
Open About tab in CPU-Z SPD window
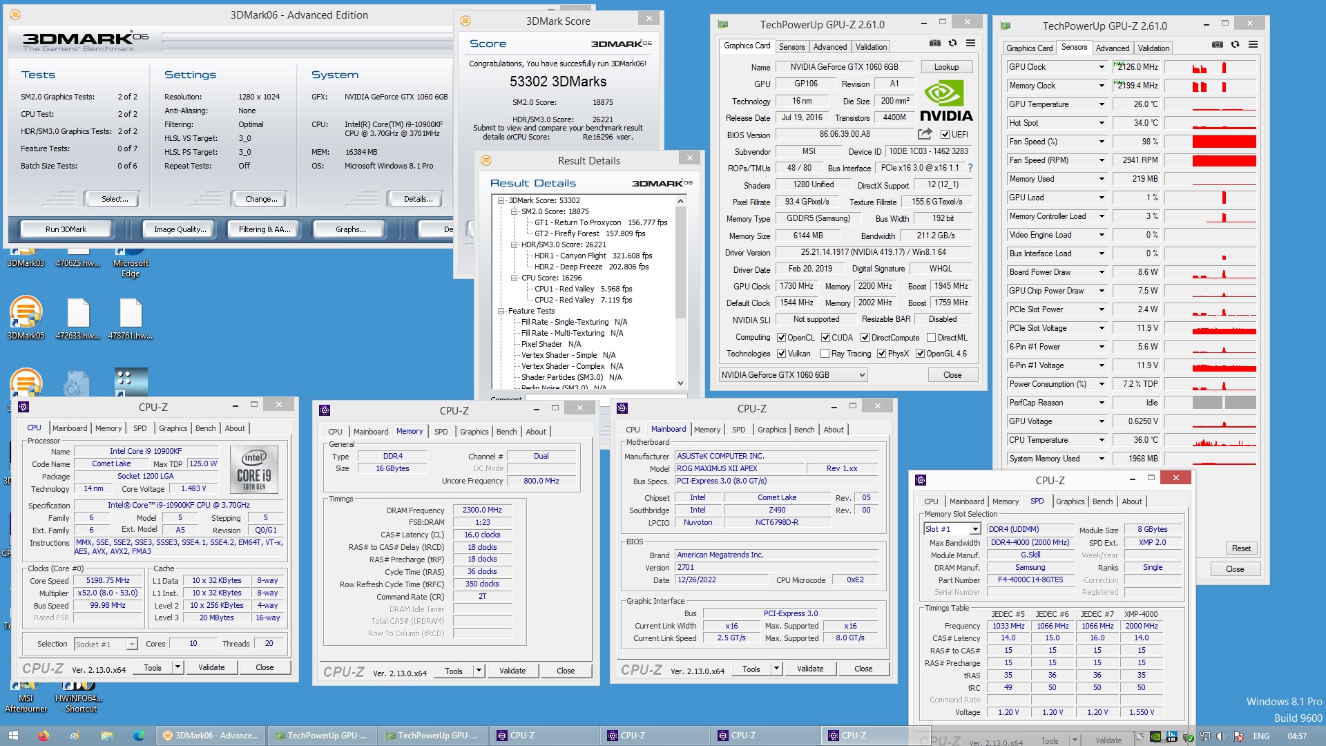[x=1131, y=501]
